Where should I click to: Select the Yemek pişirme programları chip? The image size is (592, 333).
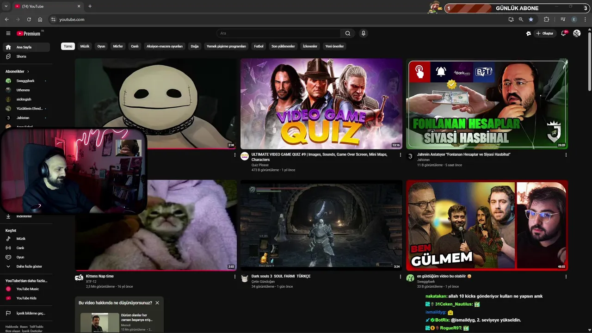coord(226,46)
